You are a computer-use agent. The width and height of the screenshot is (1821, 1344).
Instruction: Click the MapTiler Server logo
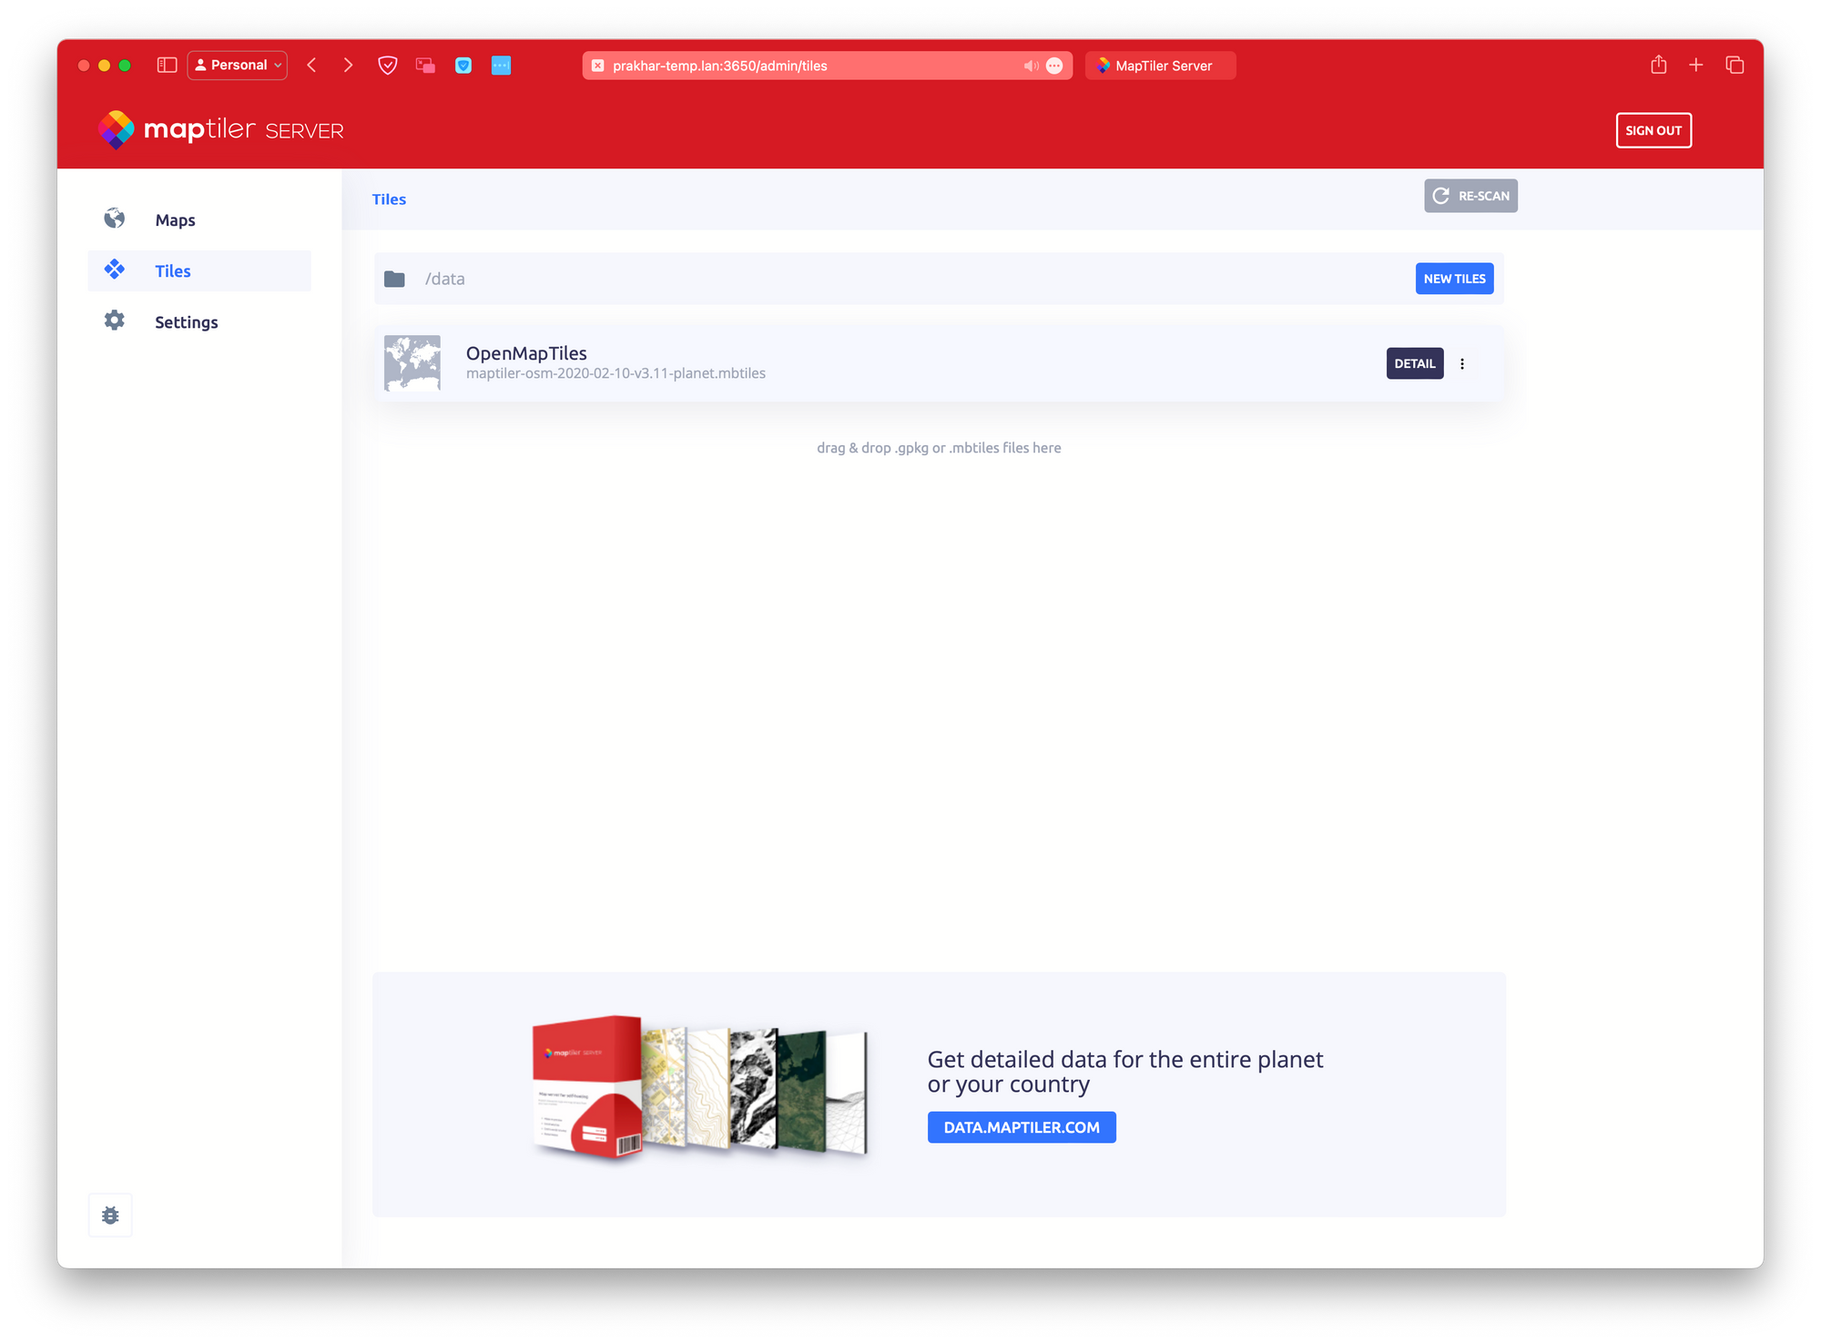[x=220, y=129]
